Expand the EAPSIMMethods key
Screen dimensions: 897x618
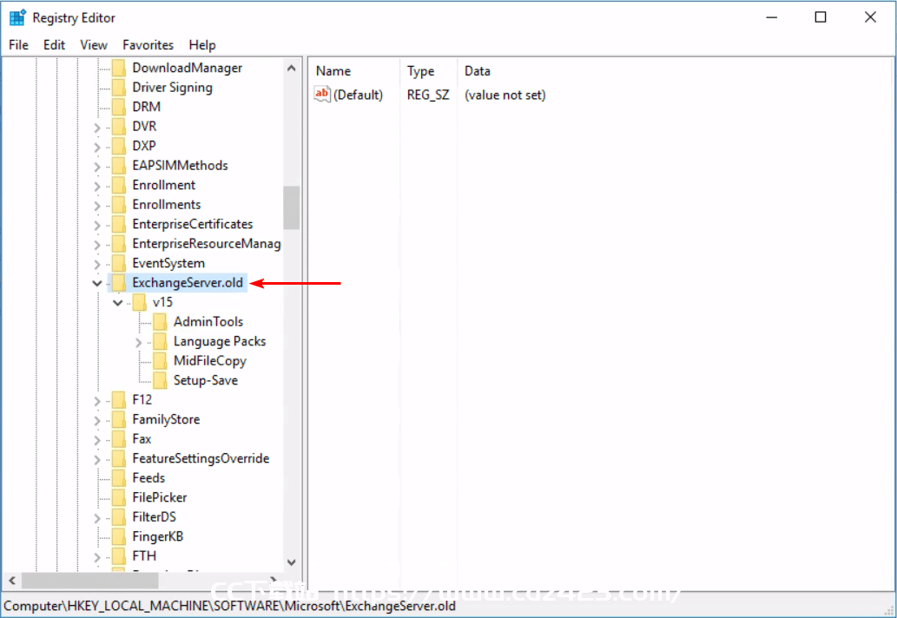pos(97,167)
